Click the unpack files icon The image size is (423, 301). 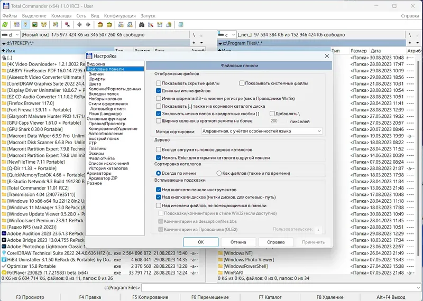109,25
